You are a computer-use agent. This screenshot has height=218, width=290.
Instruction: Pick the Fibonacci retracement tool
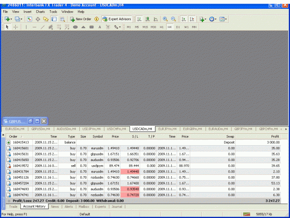[59, 27]
